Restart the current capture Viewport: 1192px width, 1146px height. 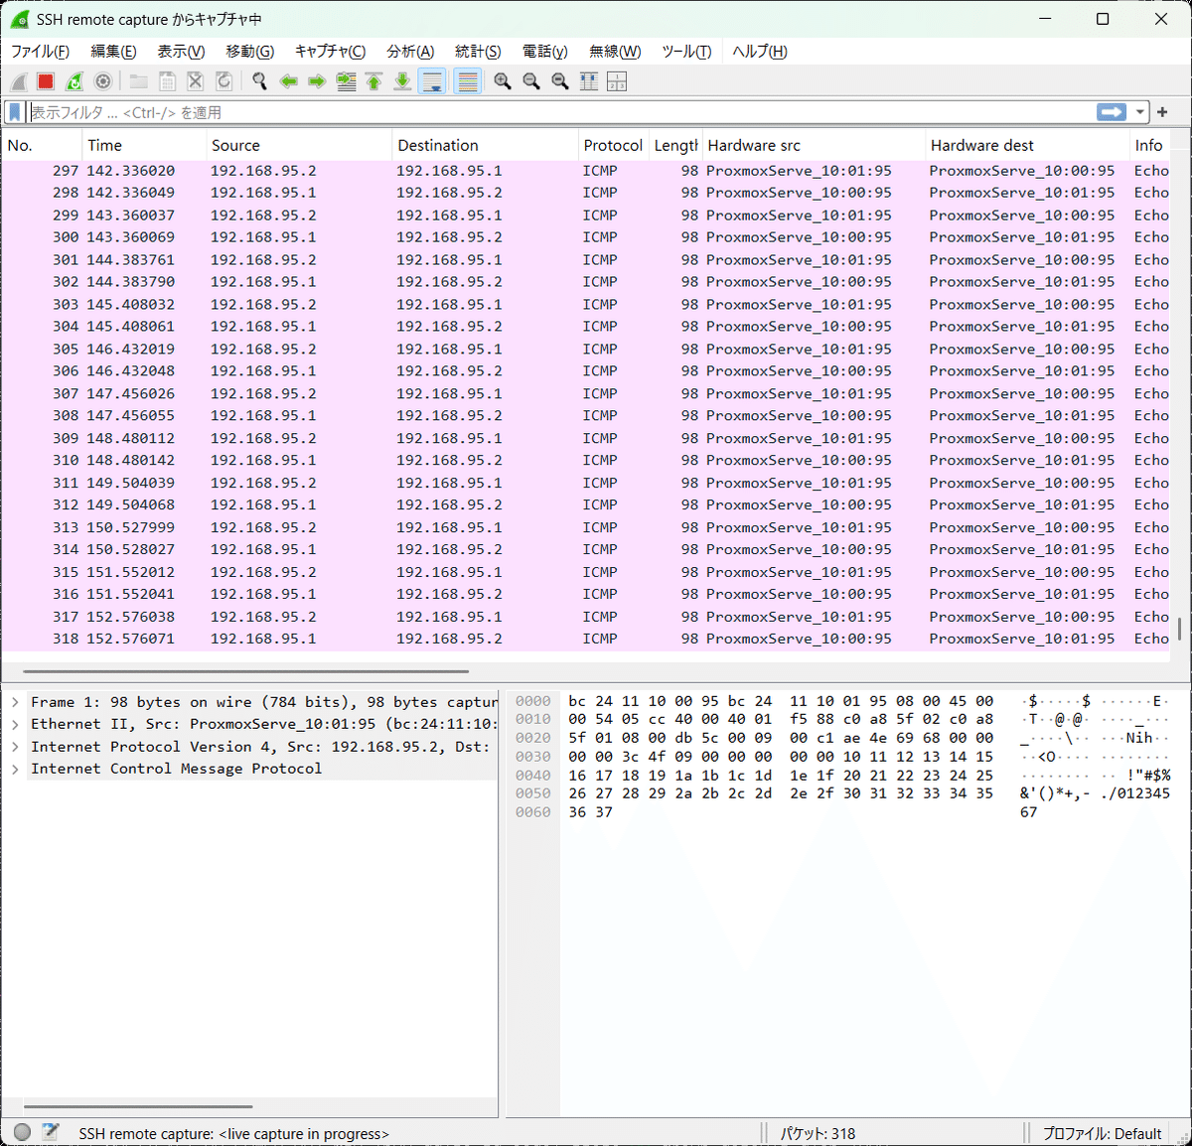coord(74,81)
